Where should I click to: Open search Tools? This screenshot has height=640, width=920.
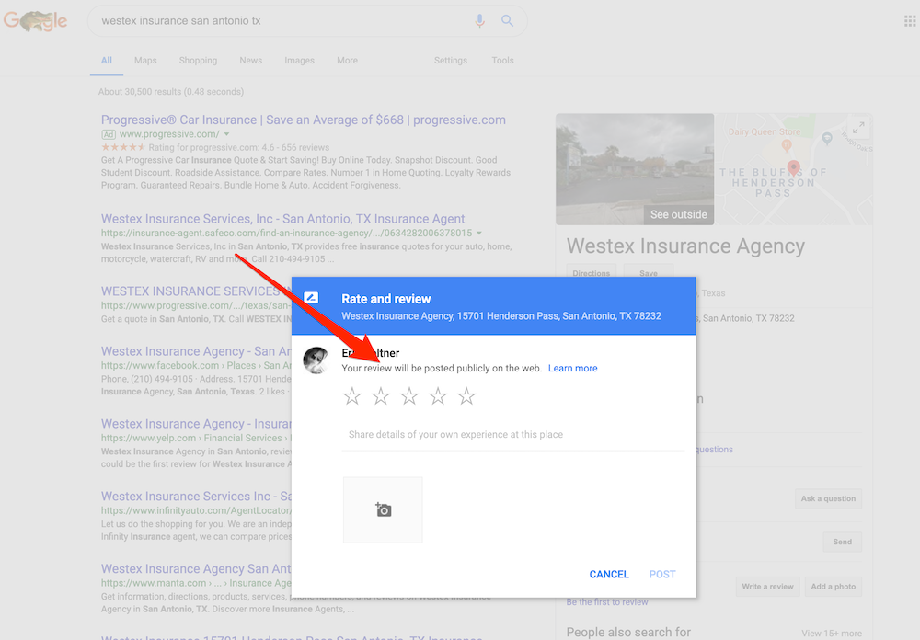pyautogui.click(x=503, y=61)
